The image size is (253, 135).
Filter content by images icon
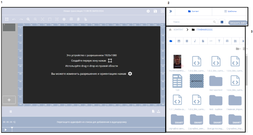click(x=179, y=41)
